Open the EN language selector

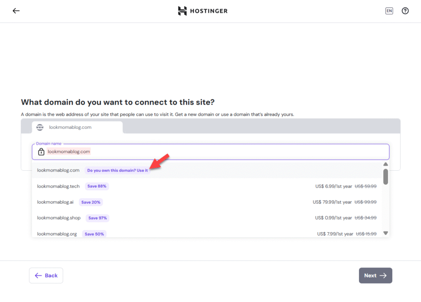click(x=389, y=11)
